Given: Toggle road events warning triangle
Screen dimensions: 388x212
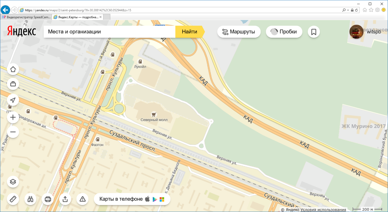Looking at the screenshot, I should coord(83,199).
